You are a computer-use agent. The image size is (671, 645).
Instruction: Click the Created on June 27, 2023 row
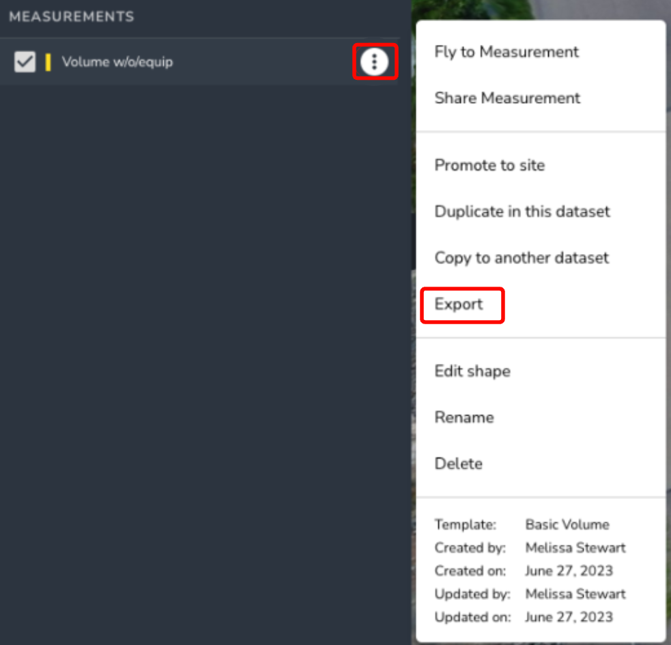(524, 571)
